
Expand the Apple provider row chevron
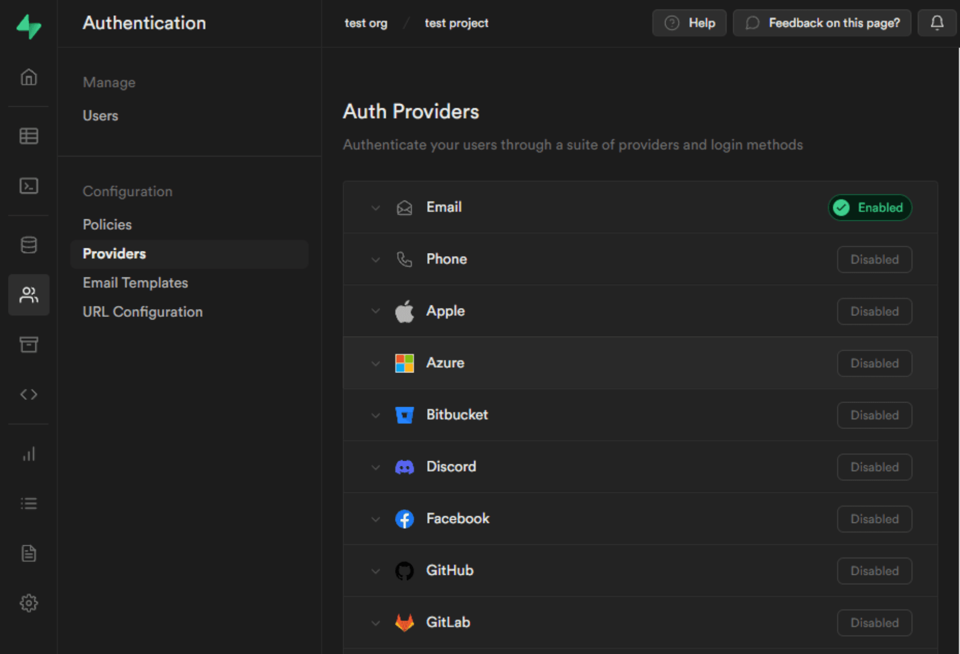pos(375,311)
